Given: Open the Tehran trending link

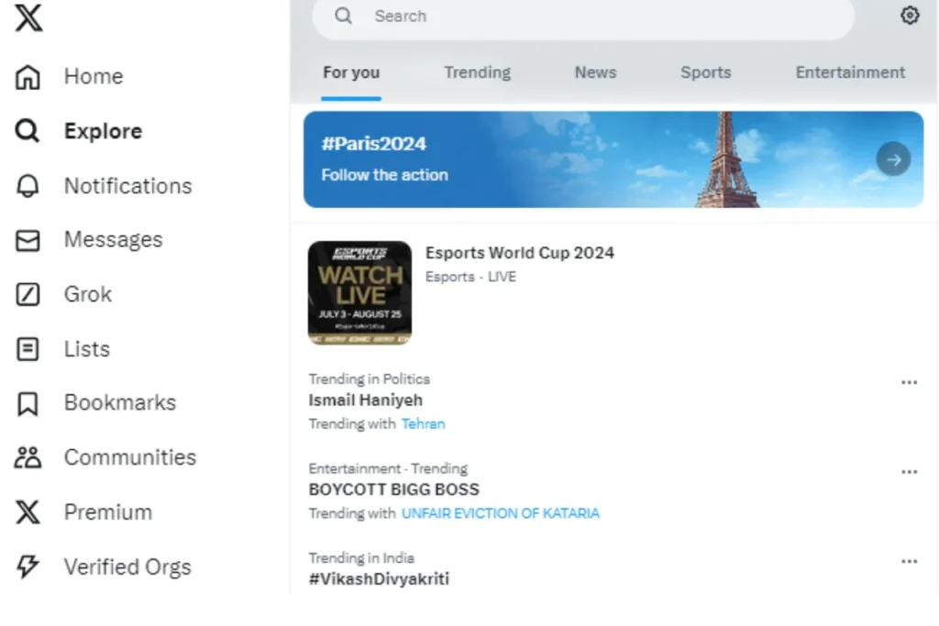Looking at the screenshot, I should pyautogui.click(x=423, y=423).
